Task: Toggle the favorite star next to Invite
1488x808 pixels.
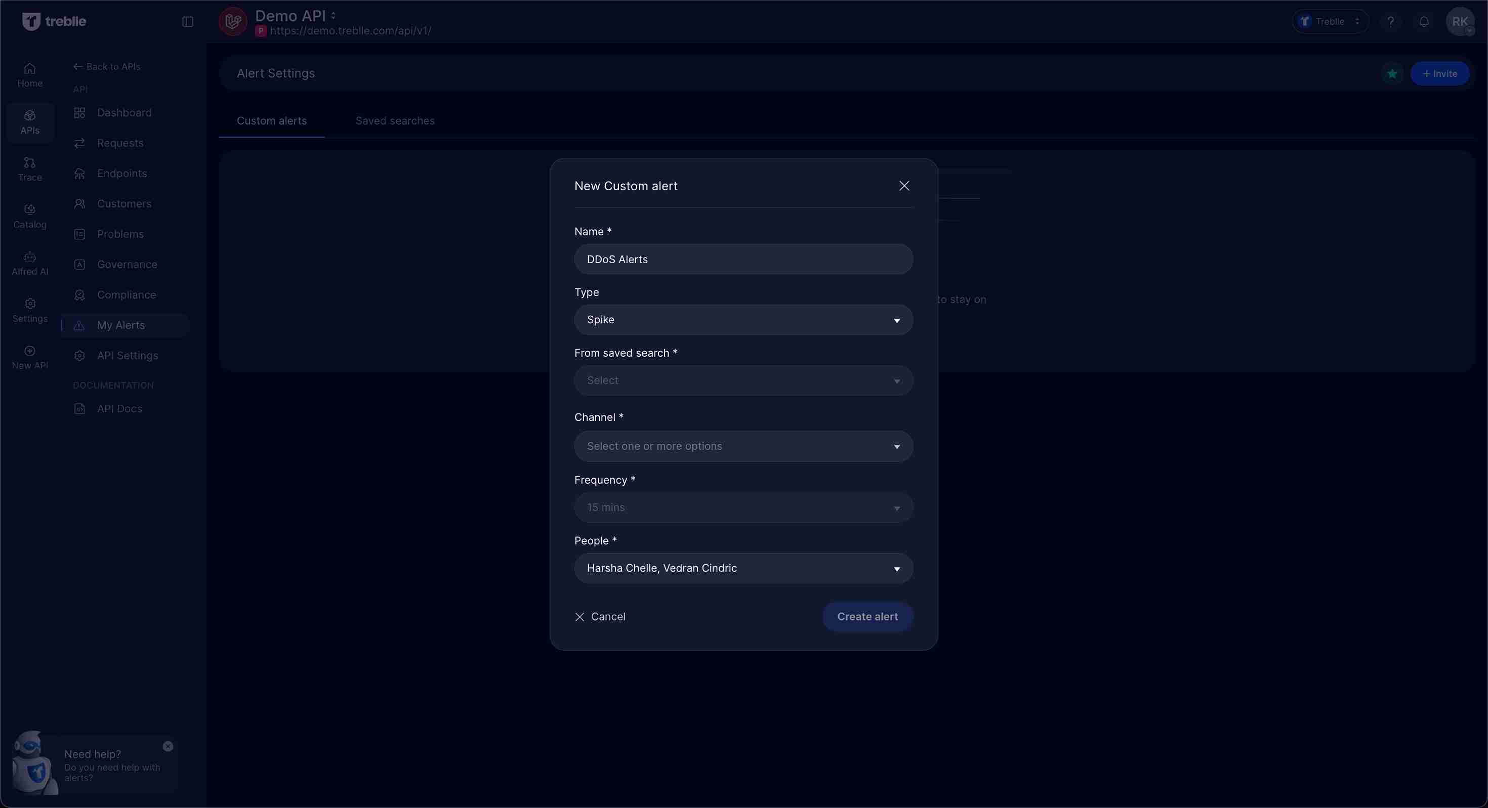Action: (x=1392, y=73)
